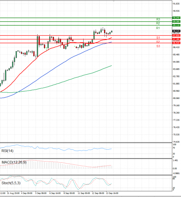Click the 6 Sep 16:00 time label
The image size is (181, 197).
[55, 193]
